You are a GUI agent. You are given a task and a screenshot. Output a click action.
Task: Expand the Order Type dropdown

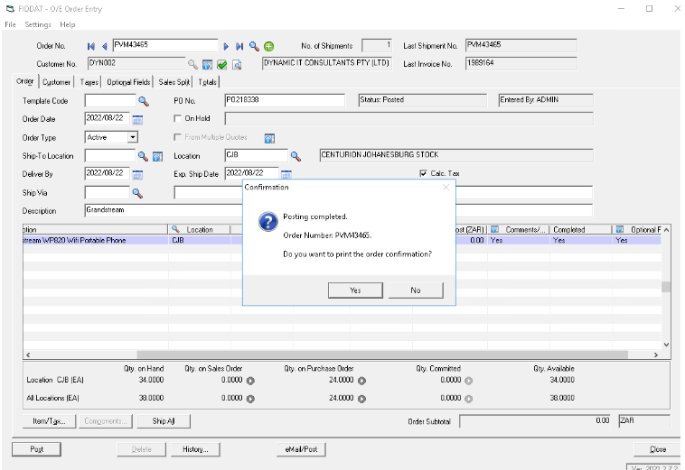pos(132,137)
